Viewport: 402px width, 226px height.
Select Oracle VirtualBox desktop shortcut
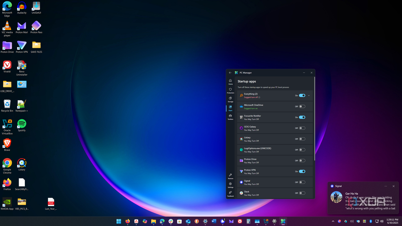coord(7,127)
